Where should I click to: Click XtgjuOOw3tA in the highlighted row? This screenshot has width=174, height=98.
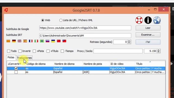(x=122, y=68)
